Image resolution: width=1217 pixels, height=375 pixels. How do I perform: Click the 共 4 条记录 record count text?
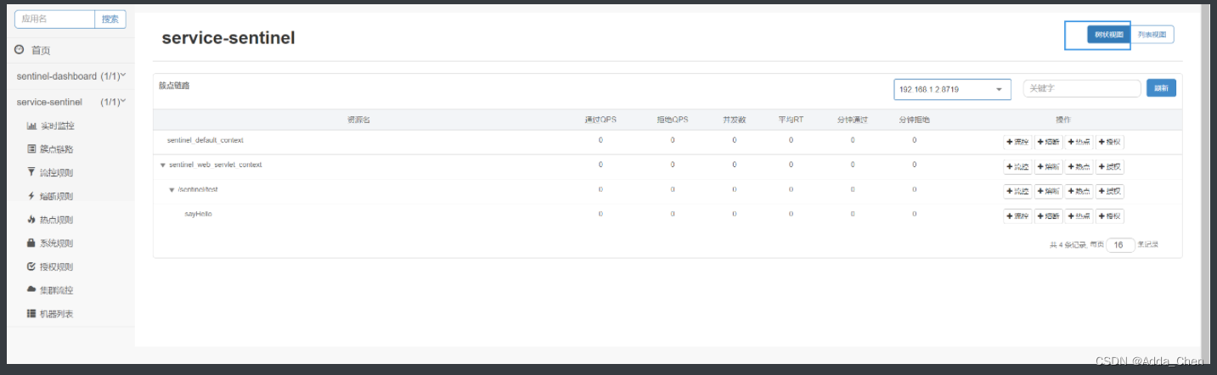(x=1067, y=245)
